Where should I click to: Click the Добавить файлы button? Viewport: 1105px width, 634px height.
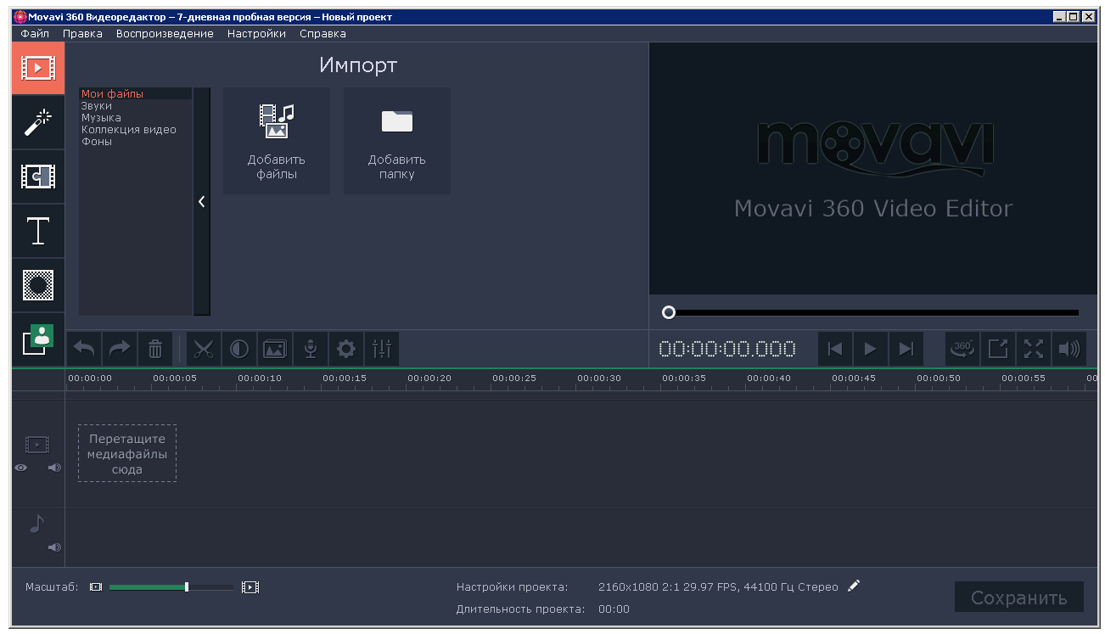tap(277, 140)
